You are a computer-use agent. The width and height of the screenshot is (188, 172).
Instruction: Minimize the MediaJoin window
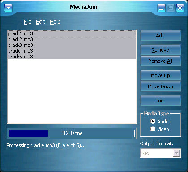(x=161, y=8)
